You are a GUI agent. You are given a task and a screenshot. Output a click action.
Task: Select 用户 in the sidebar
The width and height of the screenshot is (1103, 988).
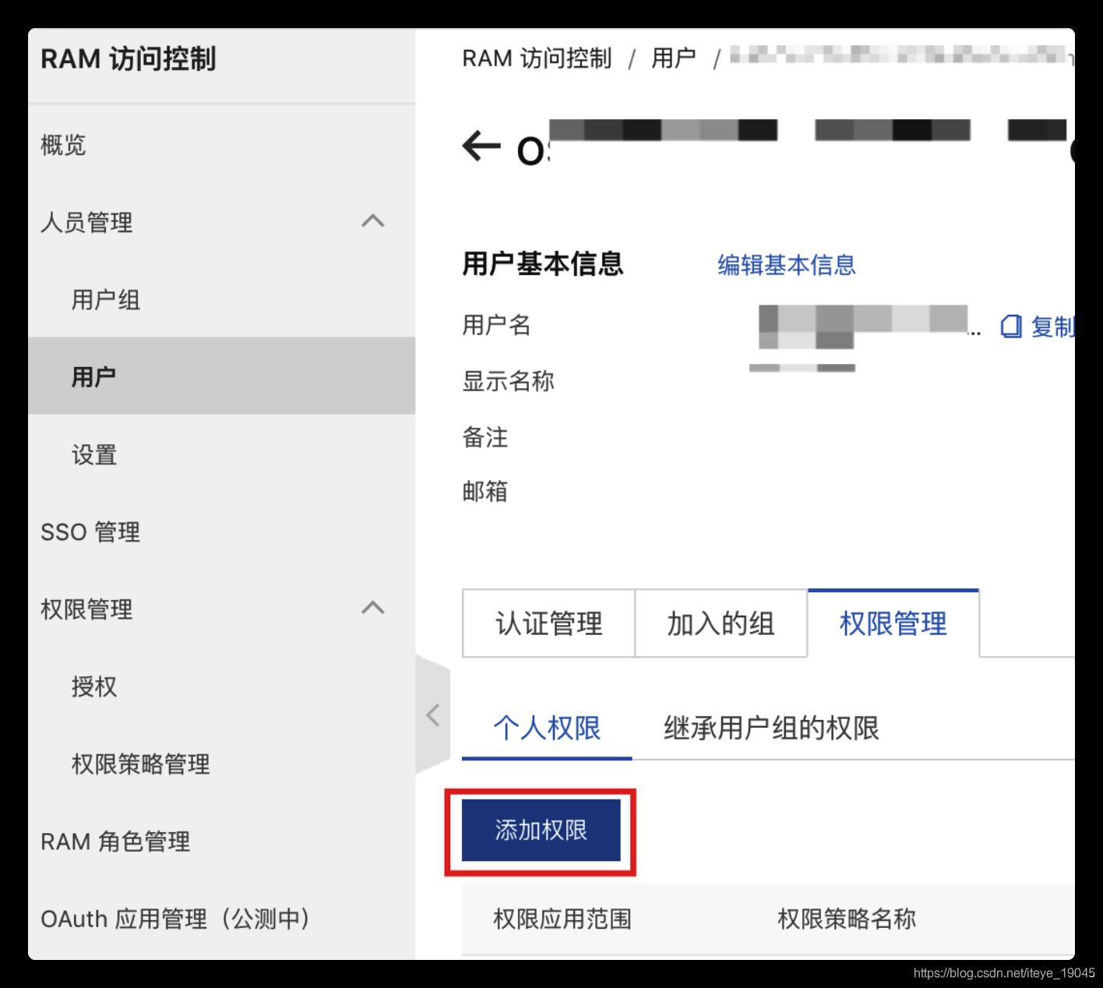coord(93,377)
